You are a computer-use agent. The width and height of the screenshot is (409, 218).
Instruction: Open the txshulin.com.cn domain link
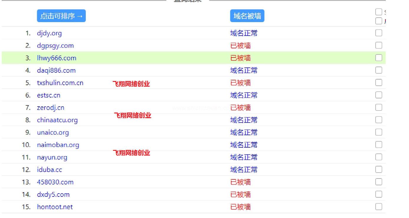tap(60, 83)
